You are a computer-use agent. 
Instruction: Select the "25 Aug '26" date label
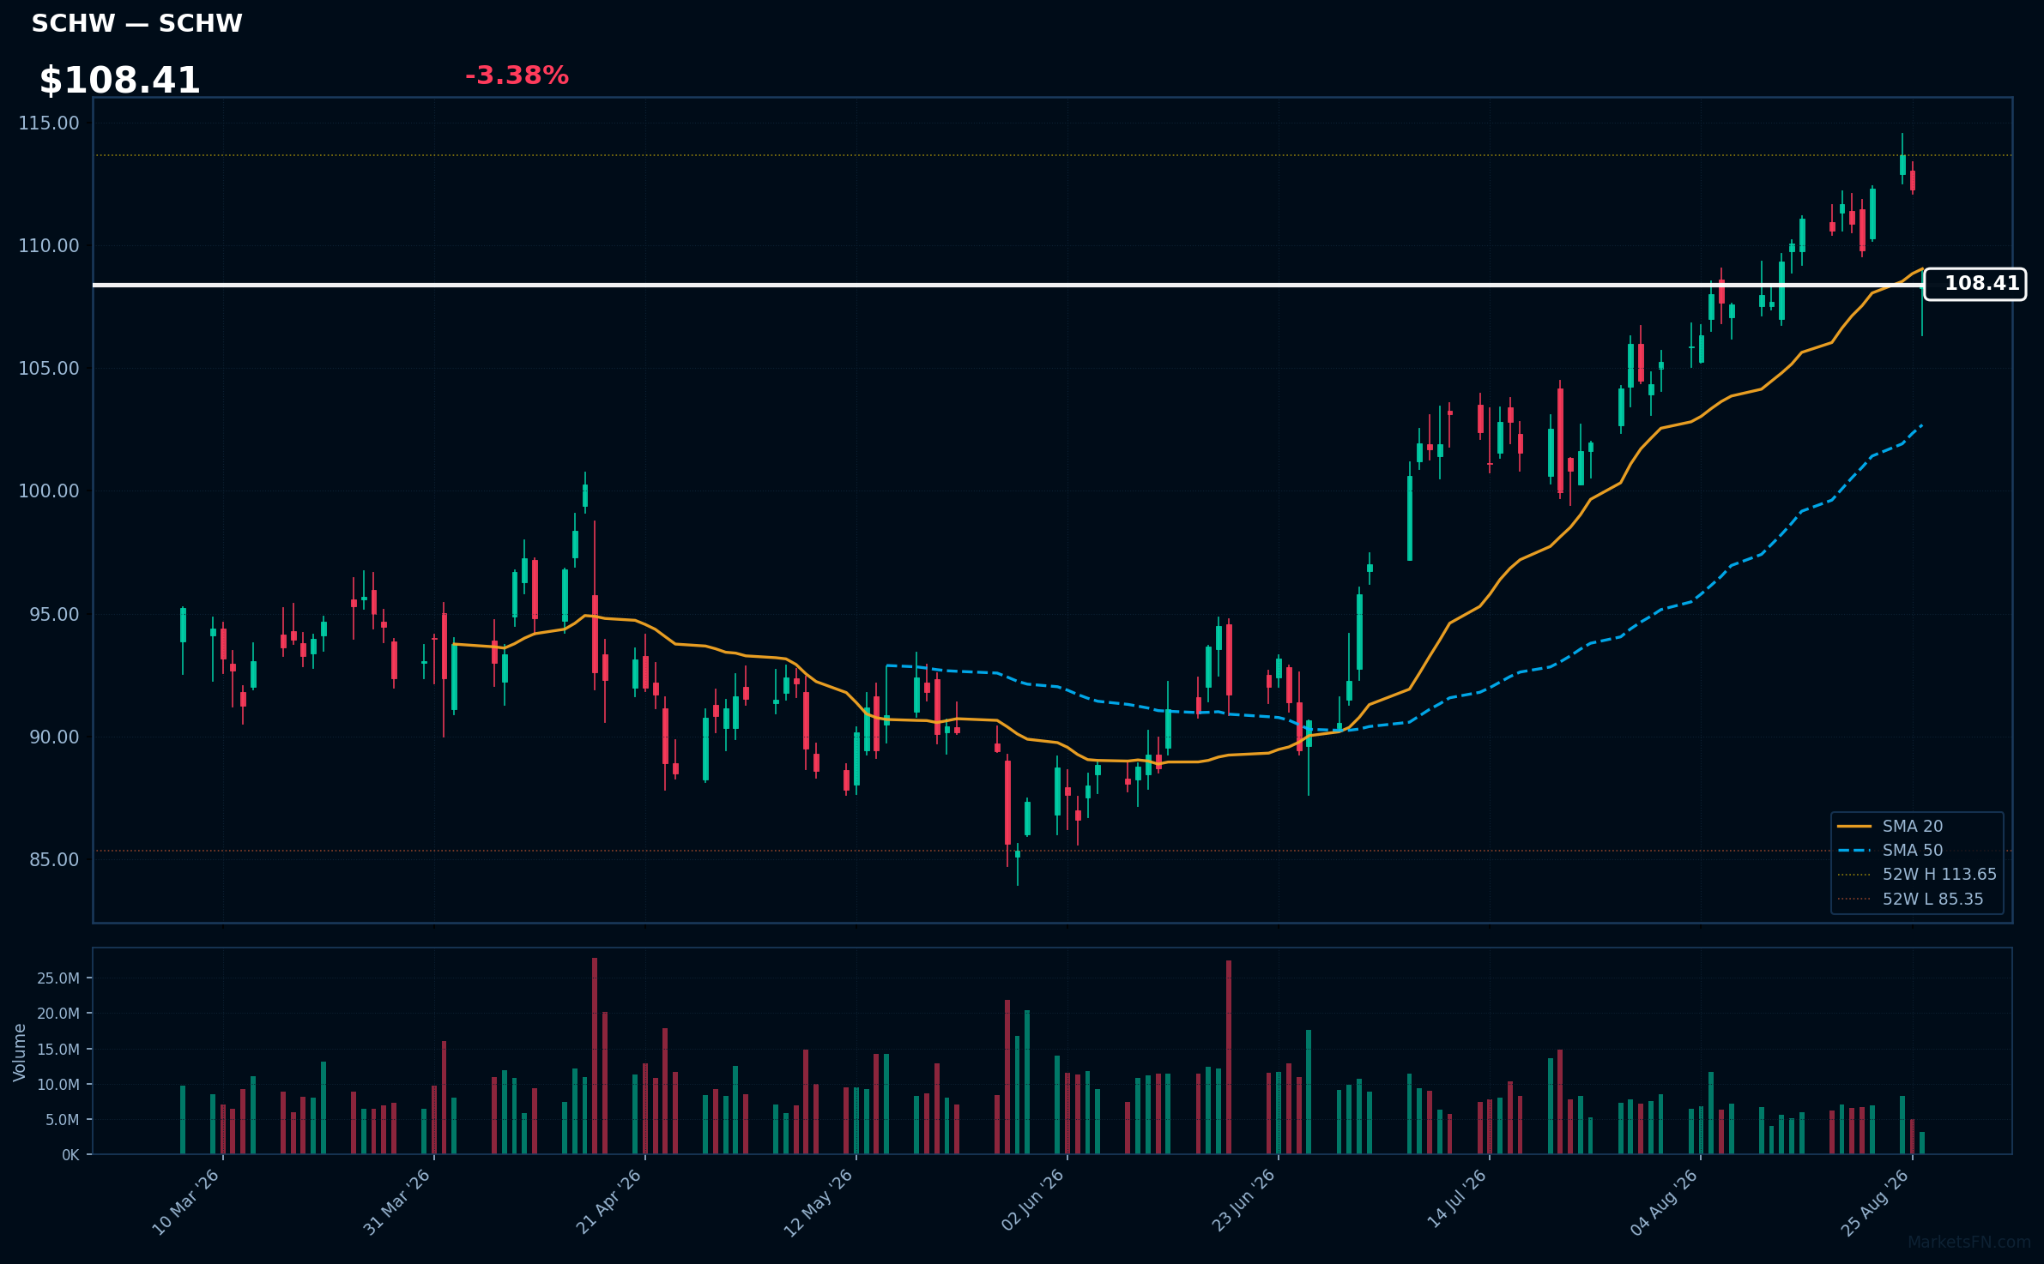tap(1875, 1202)
